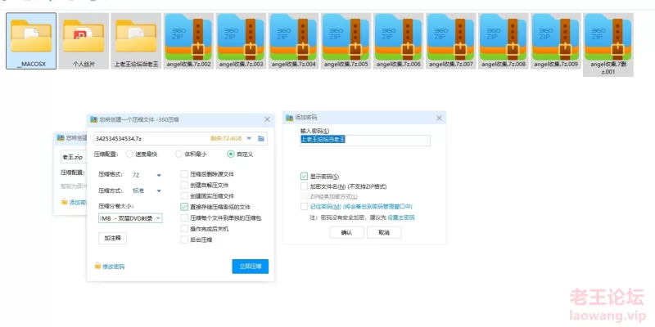Select archive angel收集.7z.009
Screen dimensions: 655x327
click(556, 41)
